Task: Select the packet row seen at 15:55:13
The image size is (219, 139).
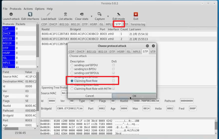Action: point(128,39)
